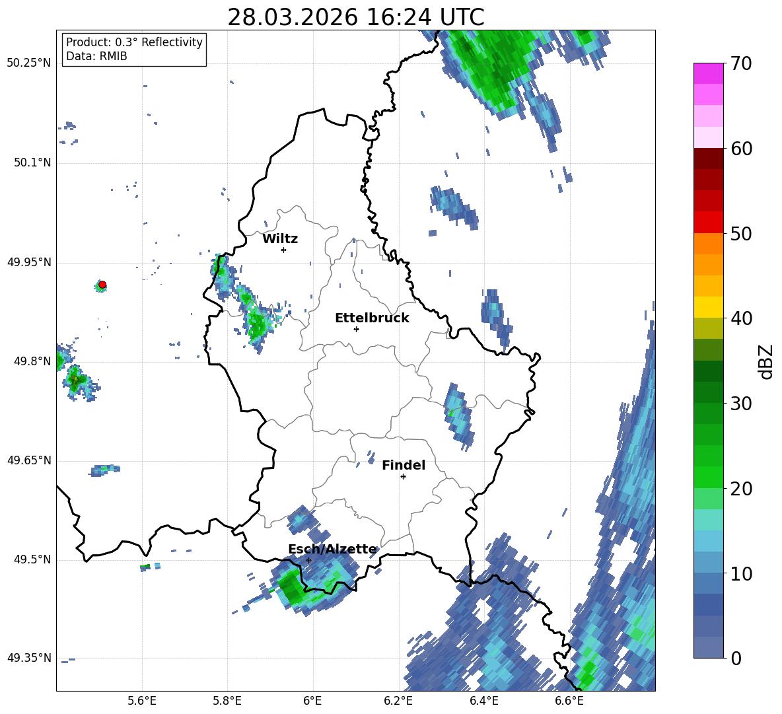782x714 pixels.
Task: Click the red dot marker on map
Action: coord(102,285)
